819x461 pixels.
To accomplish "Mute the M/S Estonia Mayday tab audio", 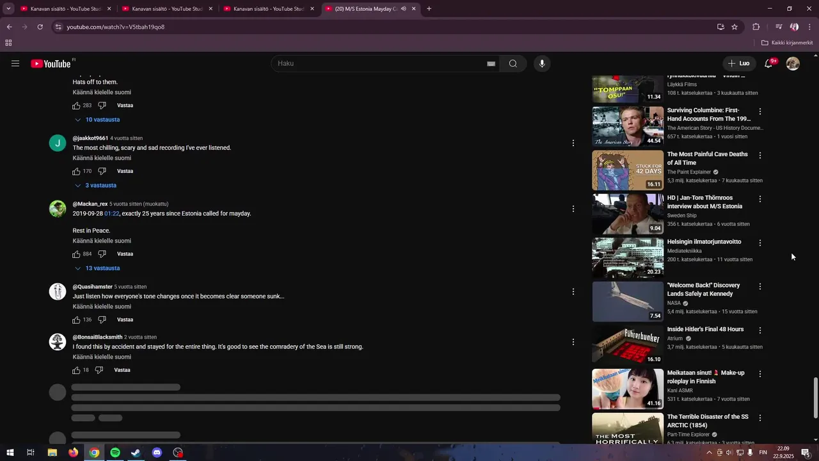I will click(x=403, y=9).
